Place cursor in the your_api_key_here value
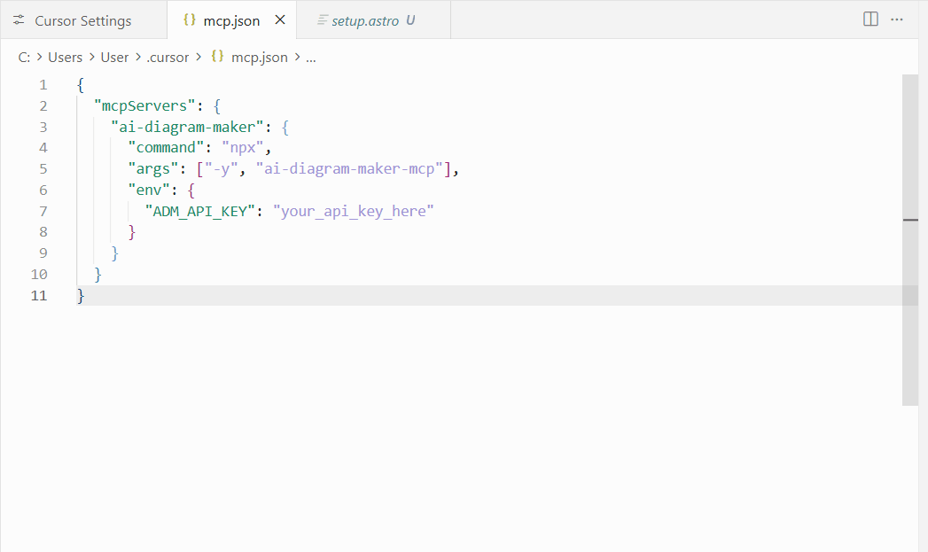Image resolution: width=928 pixels, height=552 pixels. [x=353, y=211]
